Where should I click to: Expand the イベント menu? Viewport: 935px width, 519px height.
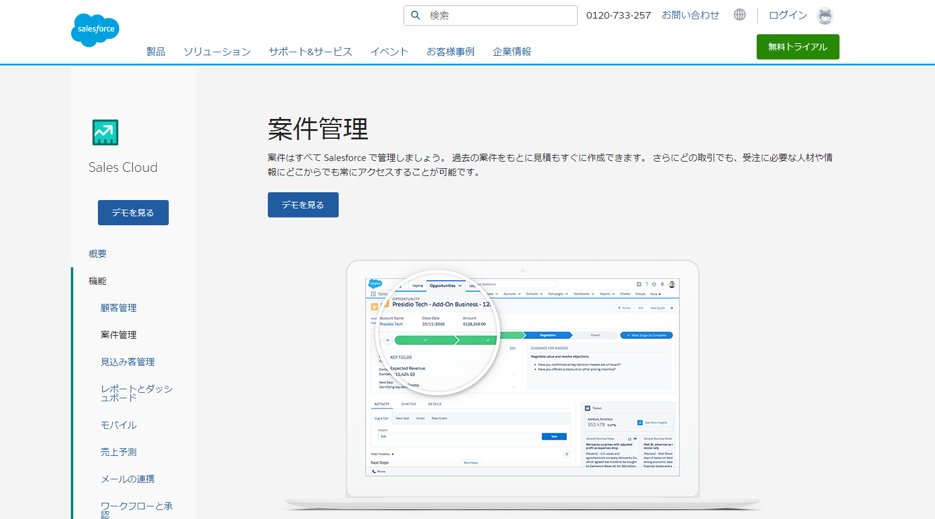389,52
